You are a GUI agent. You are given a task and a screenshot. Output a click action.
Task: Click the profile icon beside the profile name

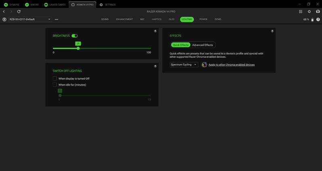pos(4,19)
